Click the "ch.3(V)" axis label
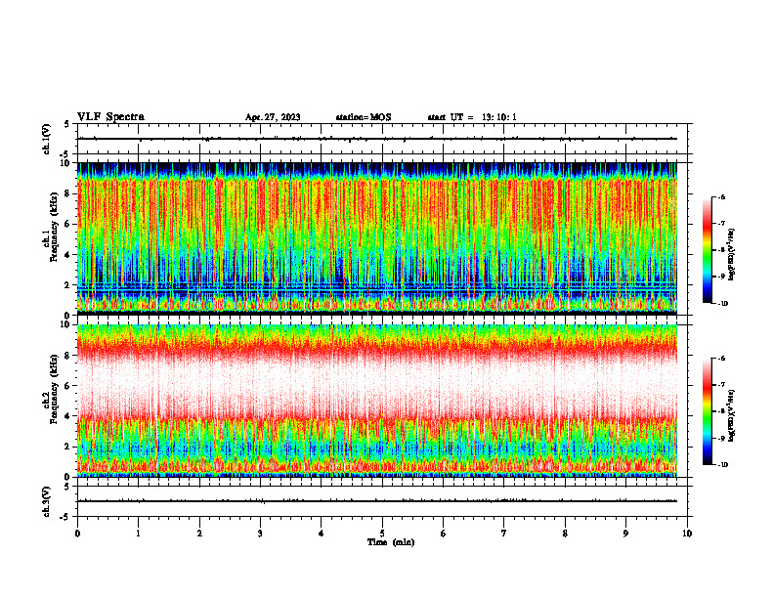 click(x=46, y=501)
